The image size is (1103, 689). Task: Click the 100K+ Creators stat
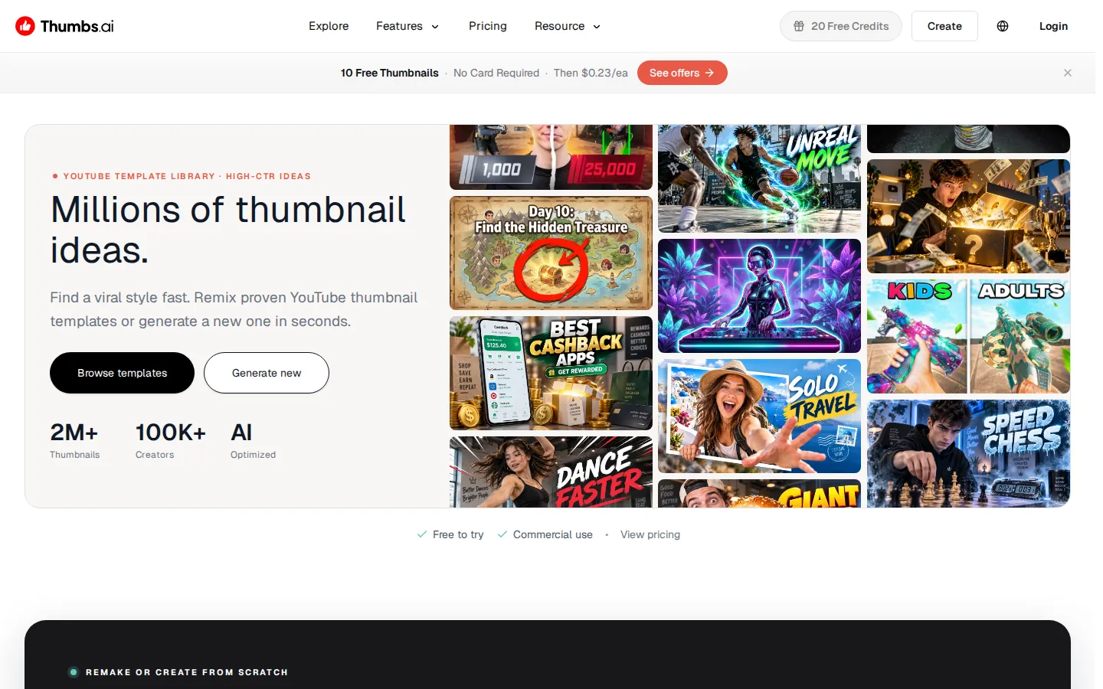(x=171, y=440)
